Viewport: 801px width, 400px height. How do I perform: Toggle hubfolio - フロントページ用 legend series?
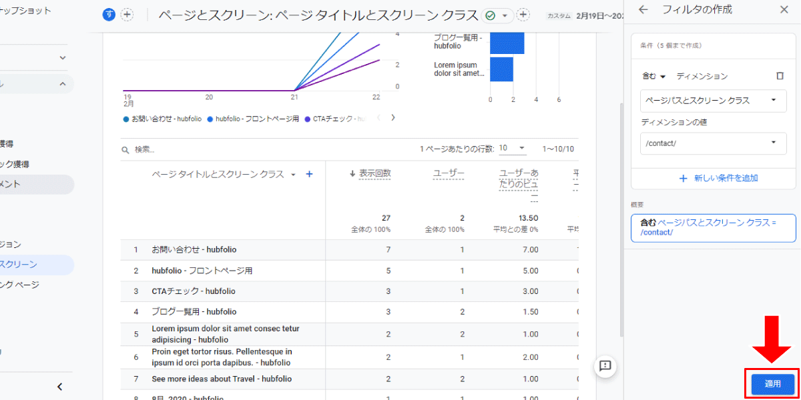[252, 119]
